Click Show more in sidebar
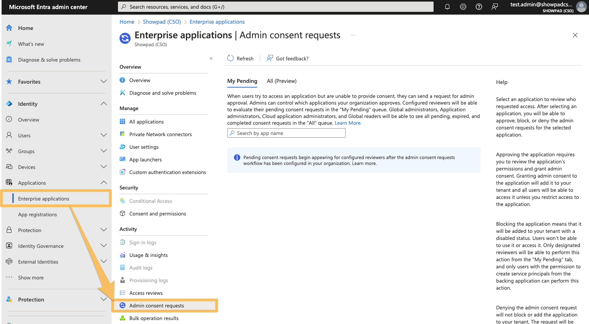The height and width of the screenshot is (324, 589). [x=31, y=277]
